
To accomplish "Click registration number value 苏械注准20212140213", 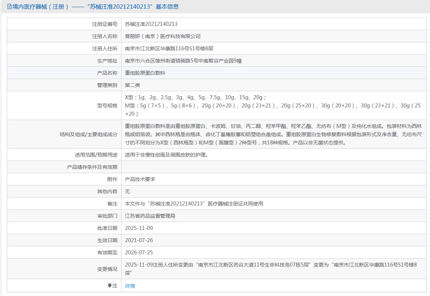I will (x=151, y=24).
